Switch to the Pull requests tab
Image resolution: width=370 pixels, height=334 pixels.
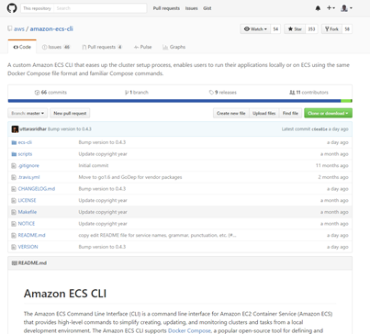(102, 47)
